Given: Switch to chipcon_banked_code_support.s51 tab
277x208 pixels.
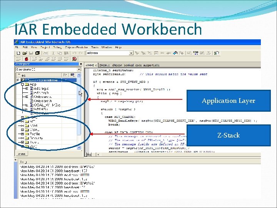Looking at the screenshot, I should coord(136,65).
